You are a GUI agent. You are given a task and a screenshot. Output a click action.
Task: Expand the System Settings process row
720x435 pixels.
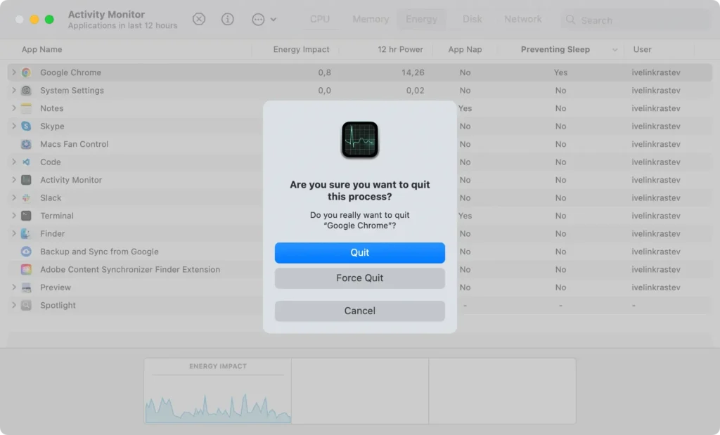[14, 91]
